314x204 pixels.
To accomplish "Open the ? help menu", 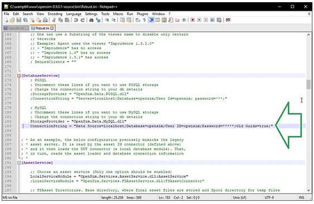I will [170, 14].
